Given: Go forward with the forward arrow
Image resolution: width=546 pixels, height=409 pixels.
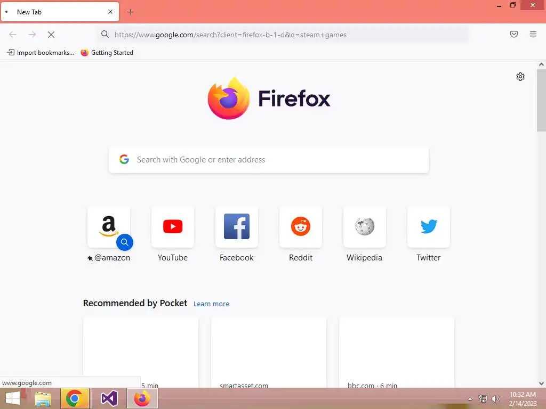Looking at the screenshot, I should 32,35.
